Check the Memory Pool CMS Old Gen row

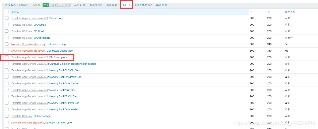pyautogui.click(x=7, y=70)
